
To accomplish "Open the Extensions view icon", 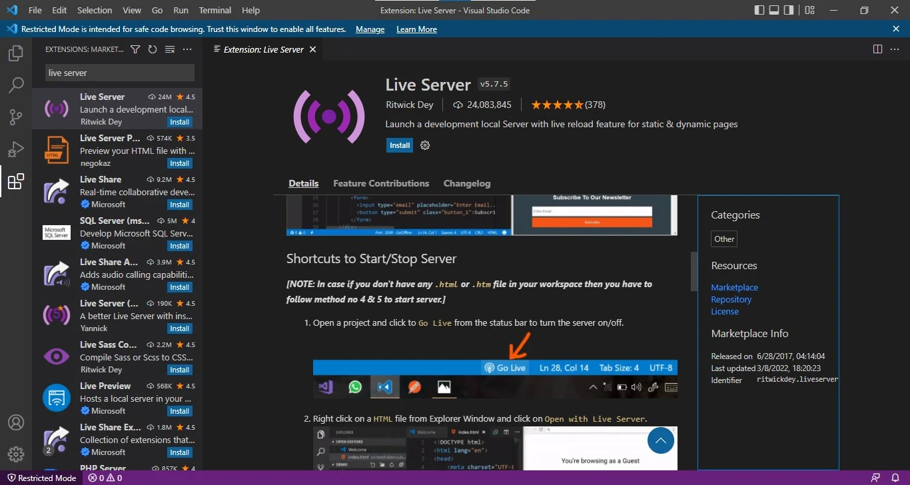I will point(16,181).
